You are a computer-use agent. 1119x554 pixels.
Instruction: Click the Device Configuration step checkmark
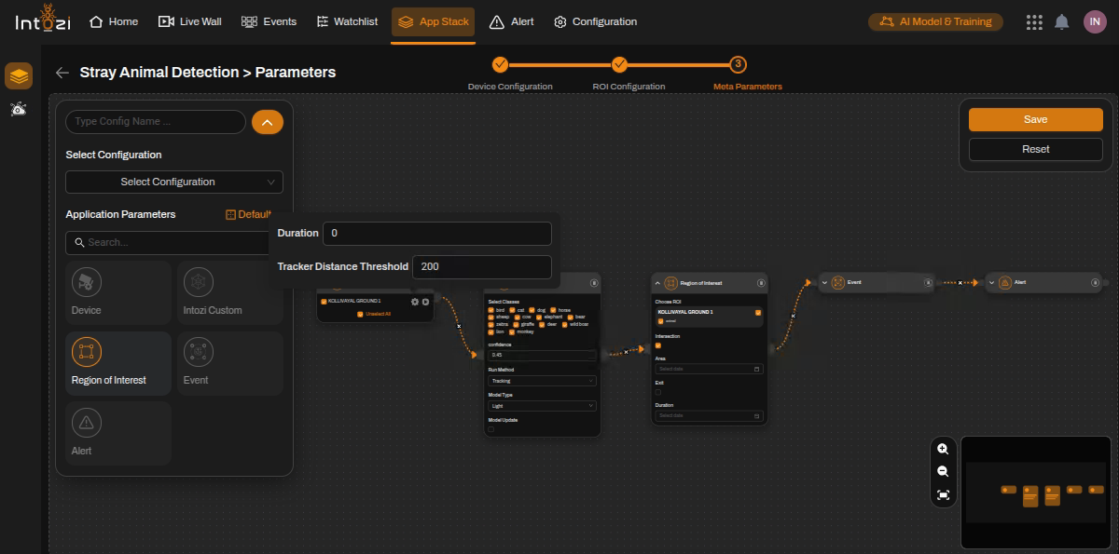500,64
